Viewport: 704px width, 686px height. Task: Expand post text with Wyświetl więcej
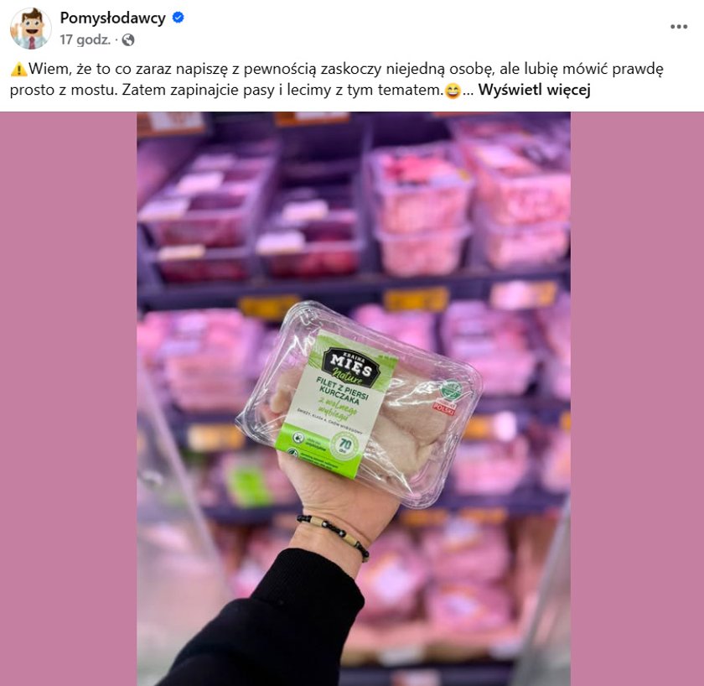534,90
